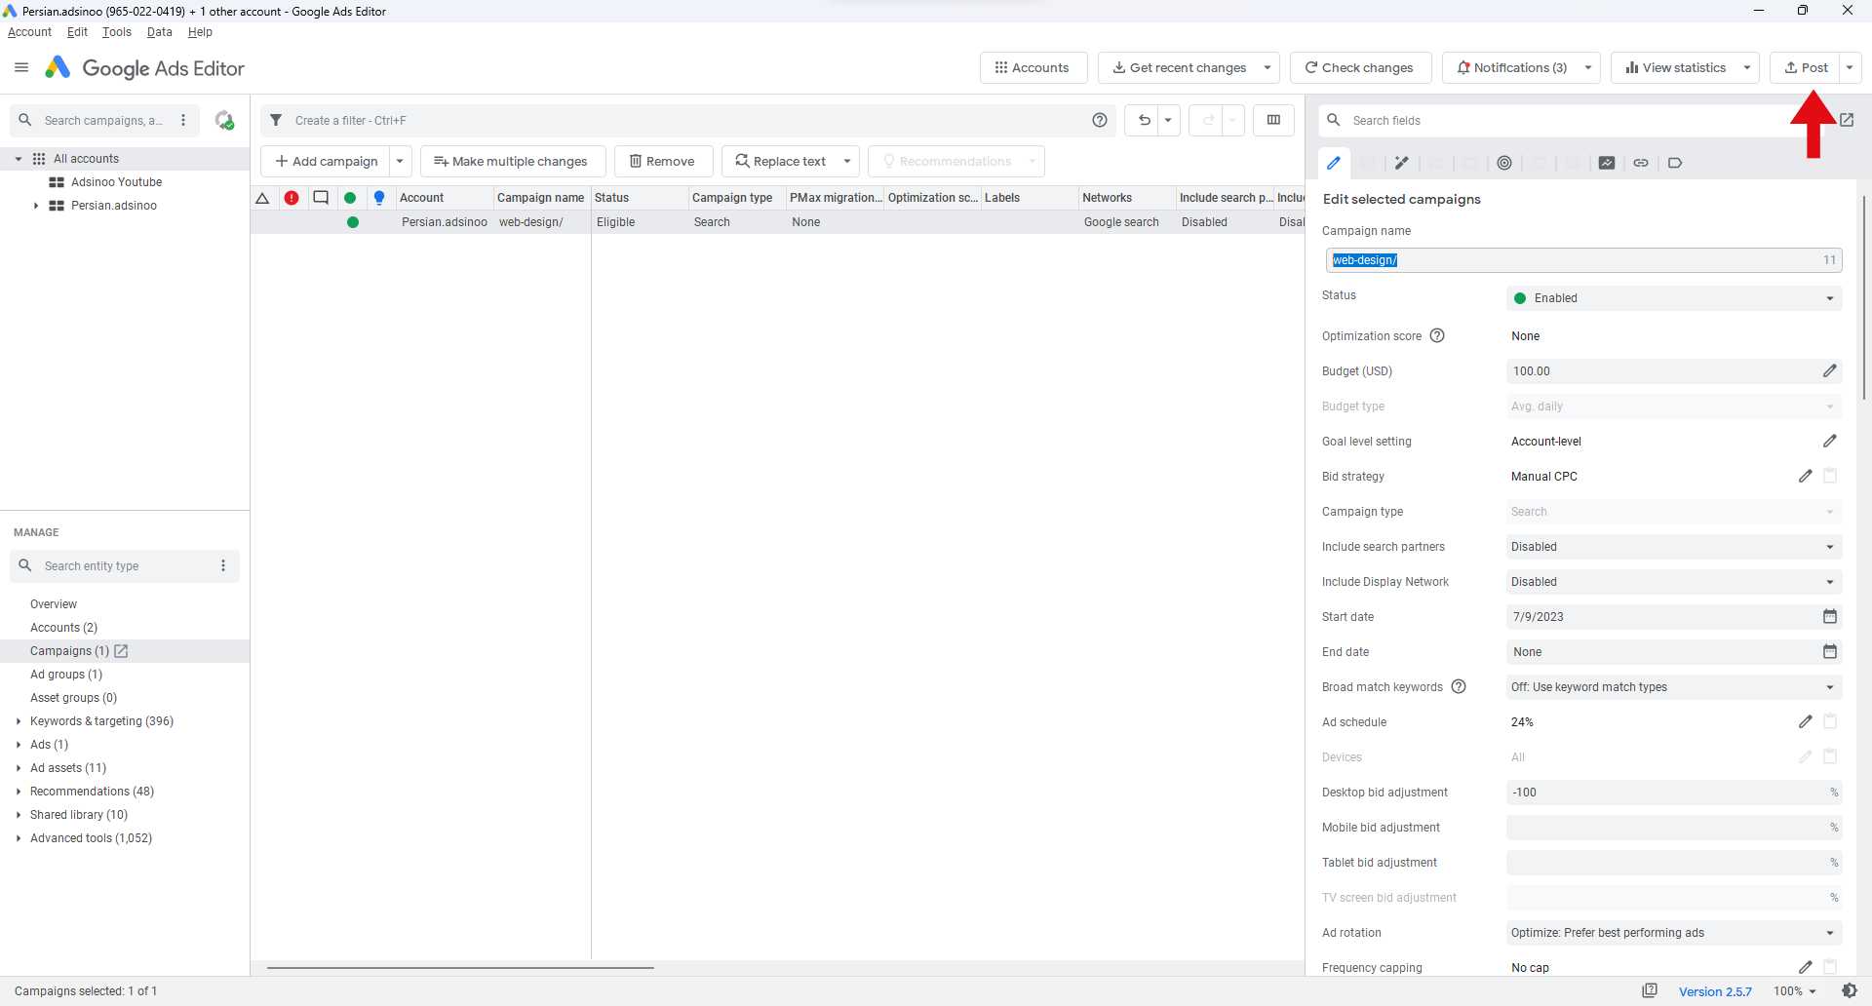Open the target icon tab in edit panel
The image size is (1872, 1006).
coord(1504,163)
